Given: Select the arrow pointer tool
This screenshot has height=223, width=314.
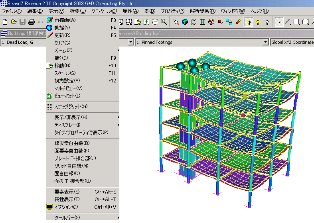Looking at the screenshot, I should 176,22.
